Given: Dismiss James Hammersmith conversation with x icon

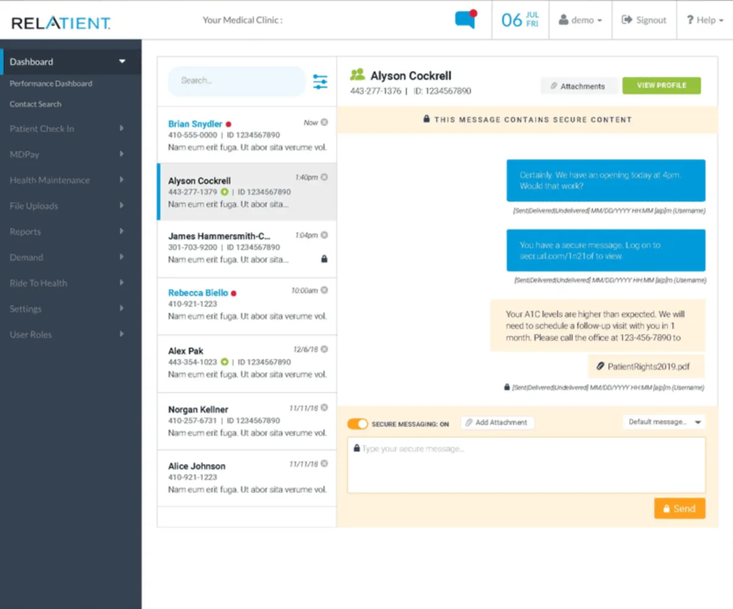Looking at the screenshot, I should pos(324,235).
